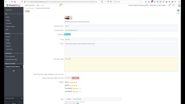The image size is (185, 104).
Task: Open Orders in the sidebar
Action: pyautogui.click(x=8, y=17)
